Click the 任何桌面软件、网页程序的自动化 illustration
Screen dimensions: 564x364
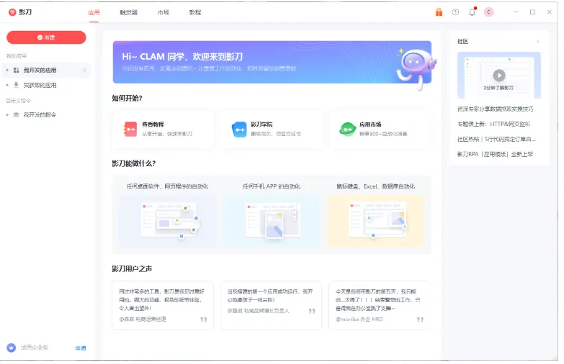tap(168, 221)
